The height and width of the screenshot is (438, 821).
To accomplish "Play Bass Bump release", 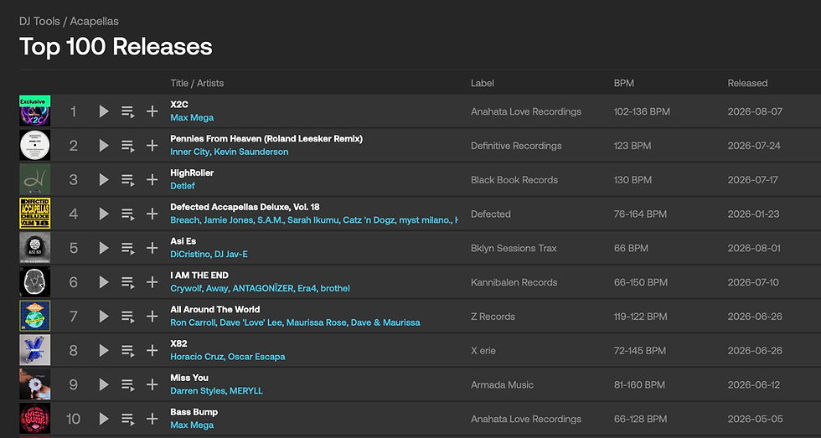I will click(104, 419).
